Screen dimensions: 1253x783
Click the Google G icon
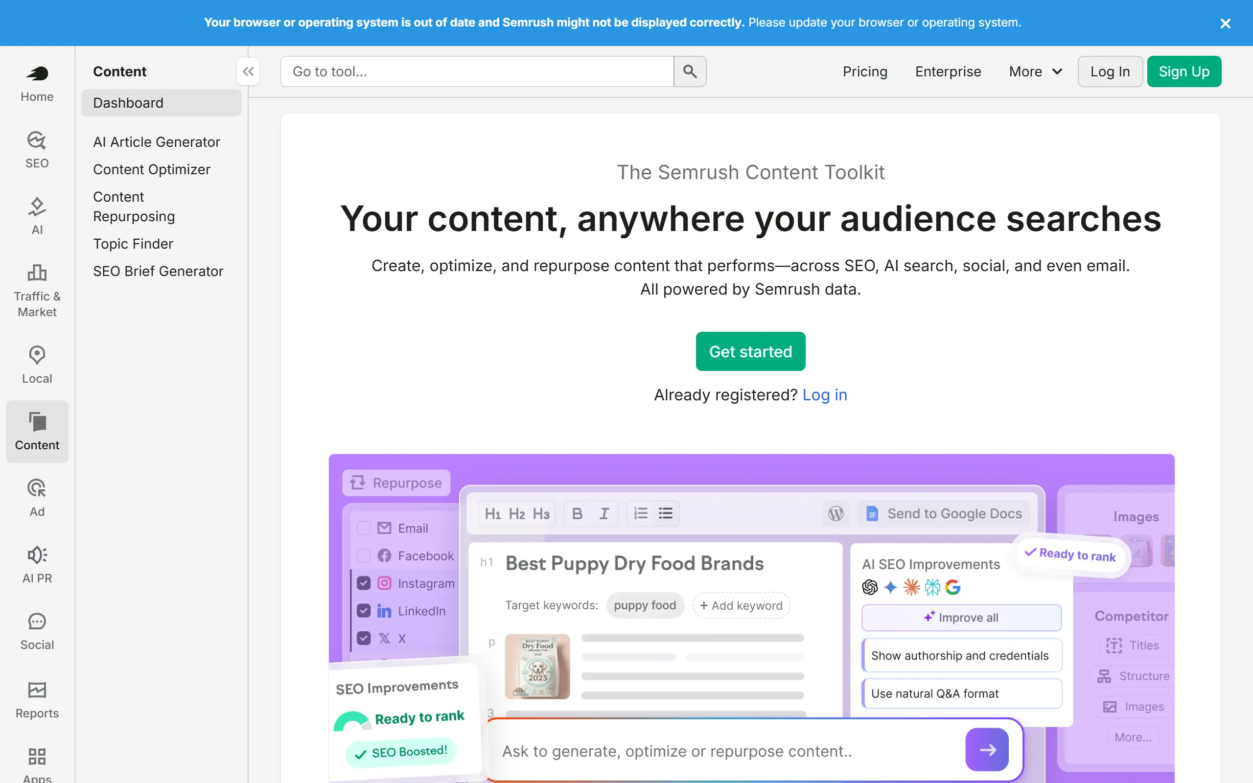click(x=952, y=587)
